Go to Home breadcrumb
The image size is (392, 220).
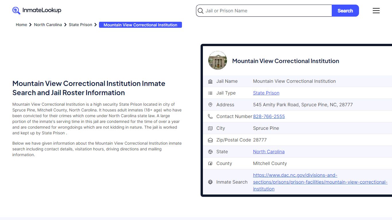[22, 25]
